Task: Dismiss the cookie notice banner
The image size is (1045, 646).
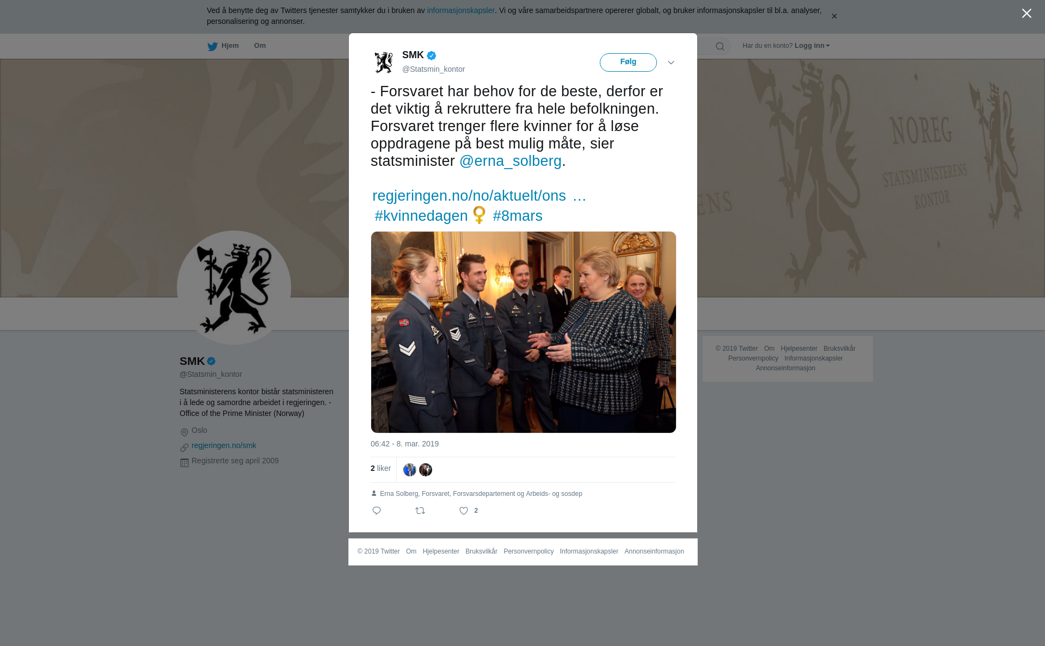Action: pos(834,16)
